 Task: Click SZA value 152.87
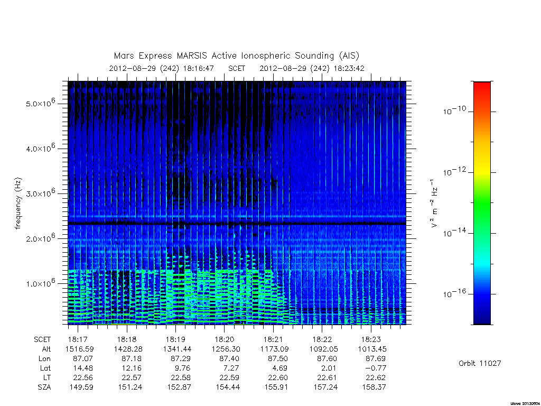click(x=179, y=387)
